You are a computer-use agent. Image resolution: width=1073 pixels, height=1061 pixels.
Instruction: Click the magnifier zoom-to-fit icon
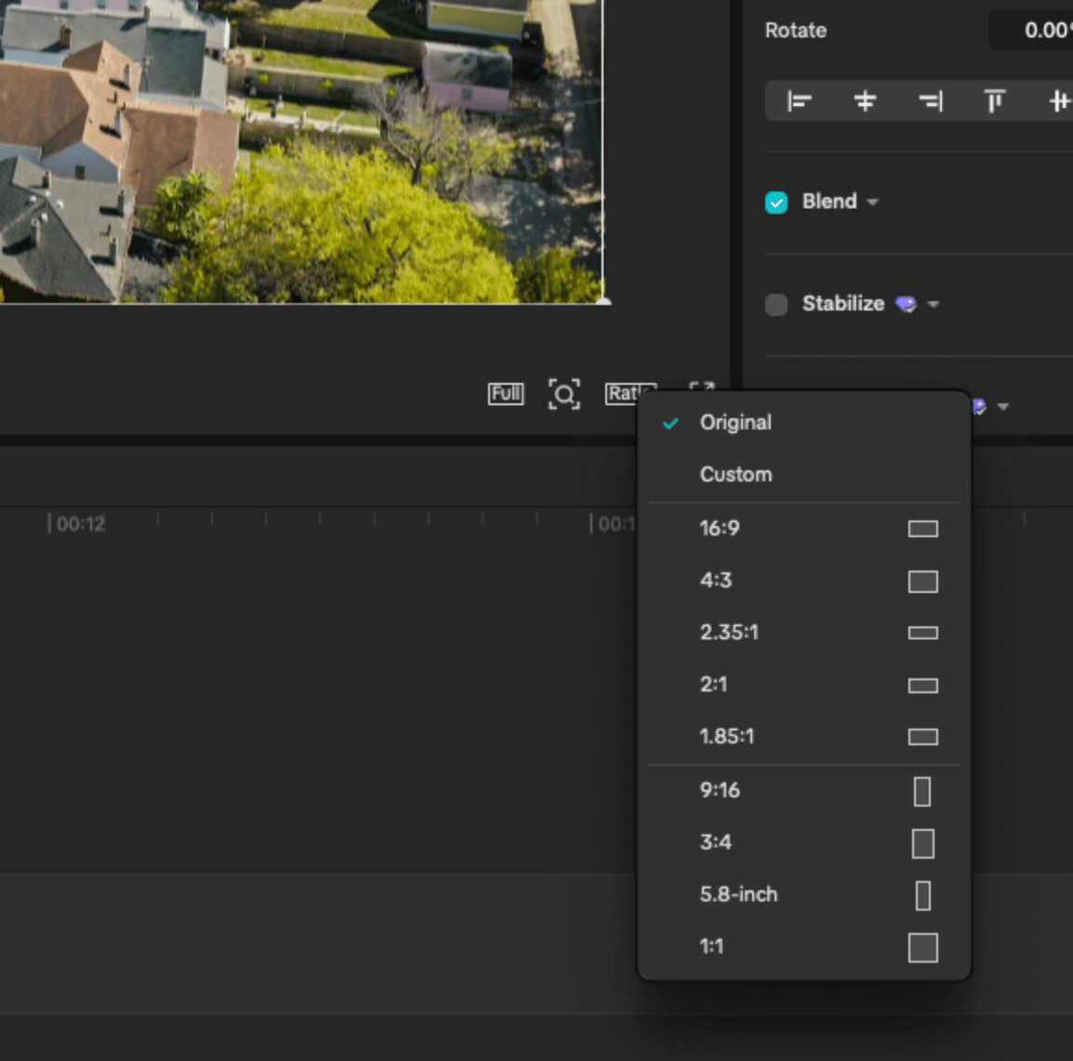pyautogui.click(x=563, y=394)
